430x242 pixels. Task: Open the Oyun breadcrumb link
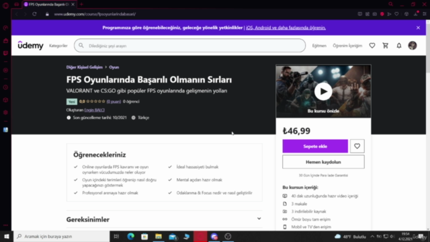point(114,67)
